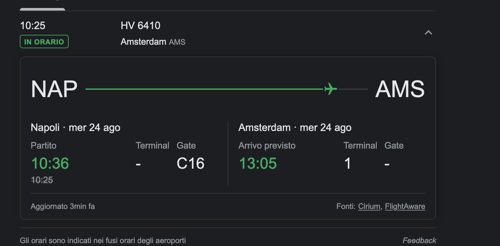Viewport: 500px width, 246px height.
Task: Click the actual departure time 10:36
Action: 50,163
